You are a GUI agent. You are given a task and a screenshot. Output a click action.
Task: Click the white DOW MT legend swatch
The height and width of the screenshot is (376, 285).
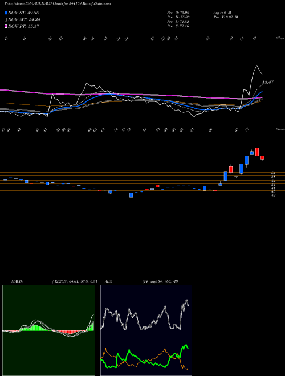point(6,20)
